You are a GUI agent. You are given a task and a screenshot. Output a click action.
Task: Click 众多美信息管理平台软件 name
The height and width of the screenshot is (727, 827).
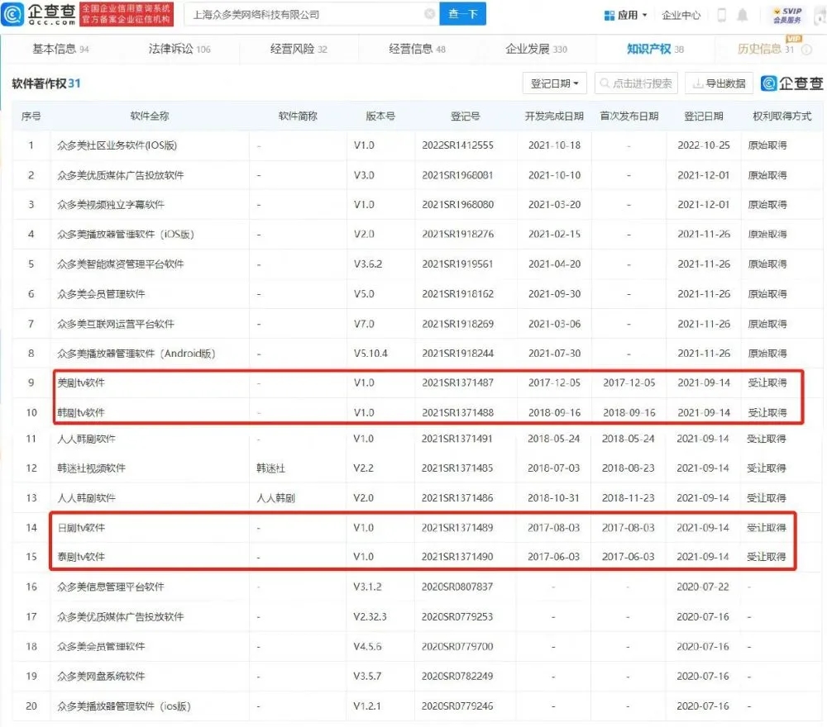pos(111,587)
